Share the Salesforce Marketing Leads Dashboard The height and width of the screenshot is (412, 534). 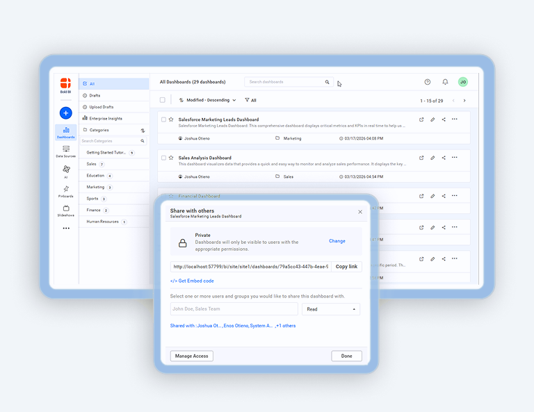(x=444, y=120)
